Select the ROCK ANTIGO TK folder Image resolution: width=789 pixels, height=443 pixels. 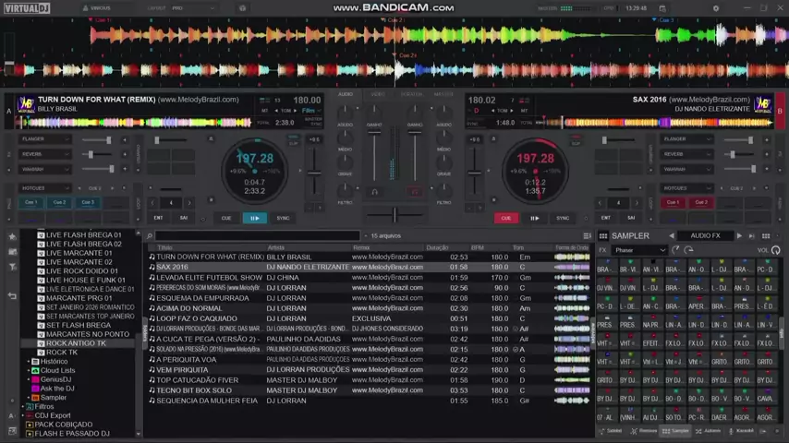[x=76, y=343]
